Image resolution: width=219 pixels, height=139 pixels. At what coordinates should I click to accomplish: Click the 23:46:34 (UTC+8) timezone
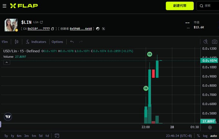(x=179, y=136)
